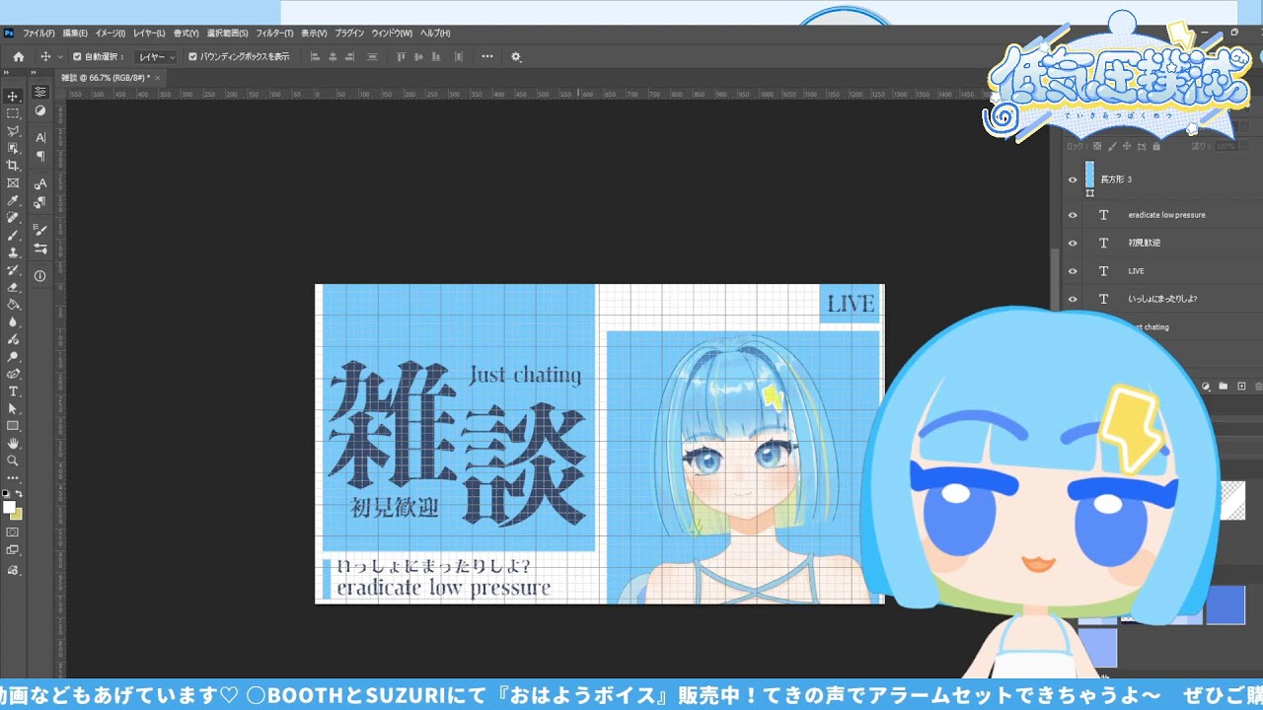Select the Eyedropper tool

(13, 200)
